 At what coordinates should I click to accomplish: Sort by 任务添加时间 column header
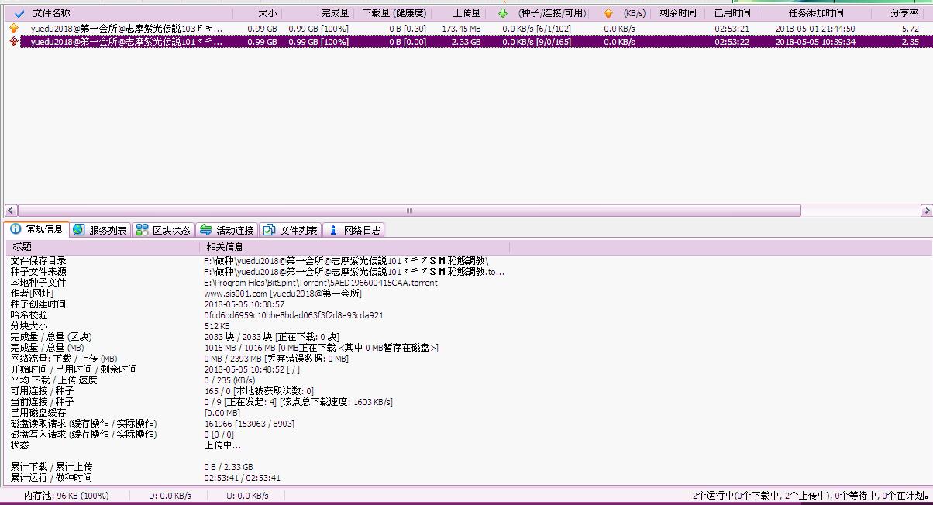coord(814,13)
